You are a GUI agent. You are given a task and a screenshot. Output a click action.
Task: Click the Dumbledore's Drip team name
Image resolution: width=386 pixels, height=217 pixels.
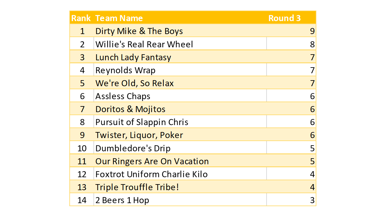coord(133,148)
